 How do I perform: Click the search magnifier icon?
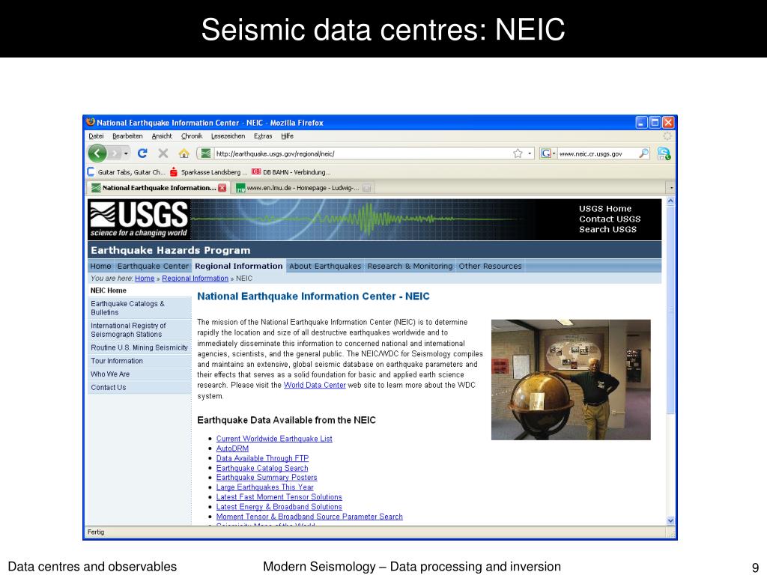[x=644, y=153]
